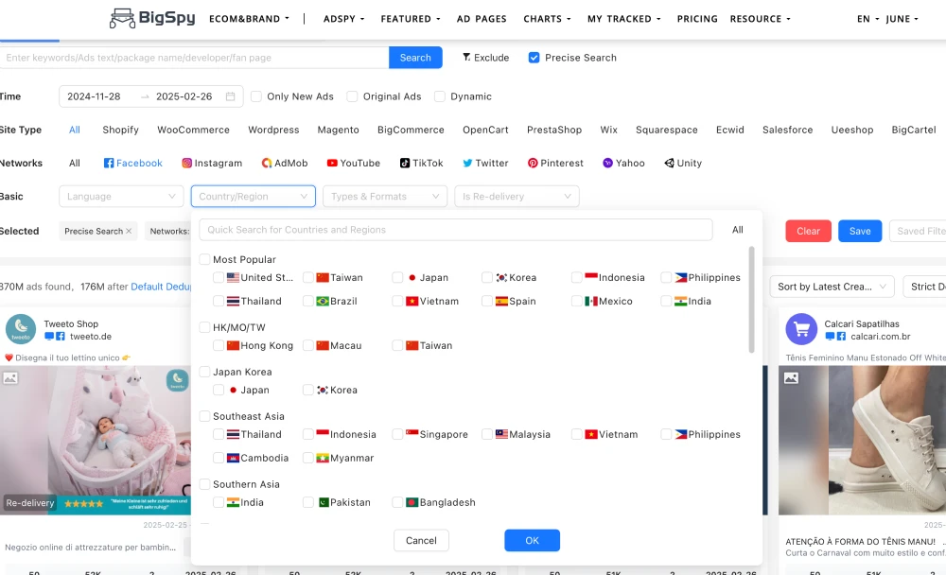Choose the YouTube network icon

coord(332,163)
